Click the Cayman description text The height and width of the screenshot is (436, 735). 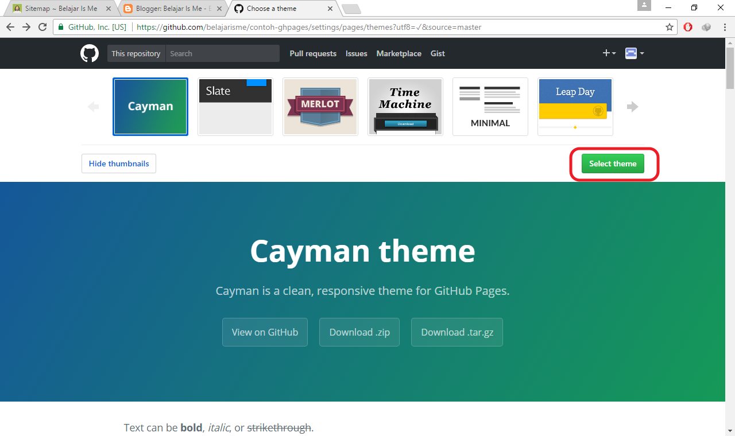(x=363, y=291)
